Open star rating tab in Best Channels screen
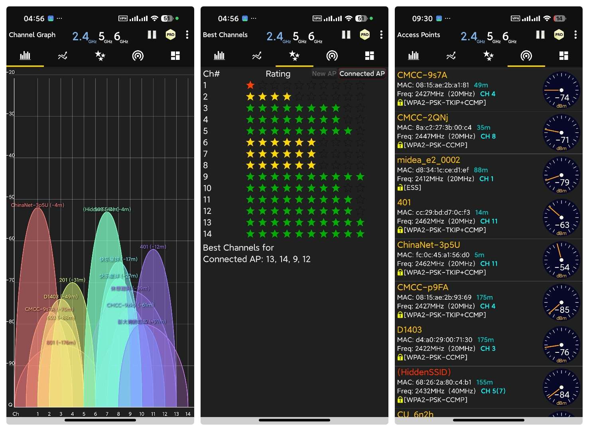 [294, 55]
